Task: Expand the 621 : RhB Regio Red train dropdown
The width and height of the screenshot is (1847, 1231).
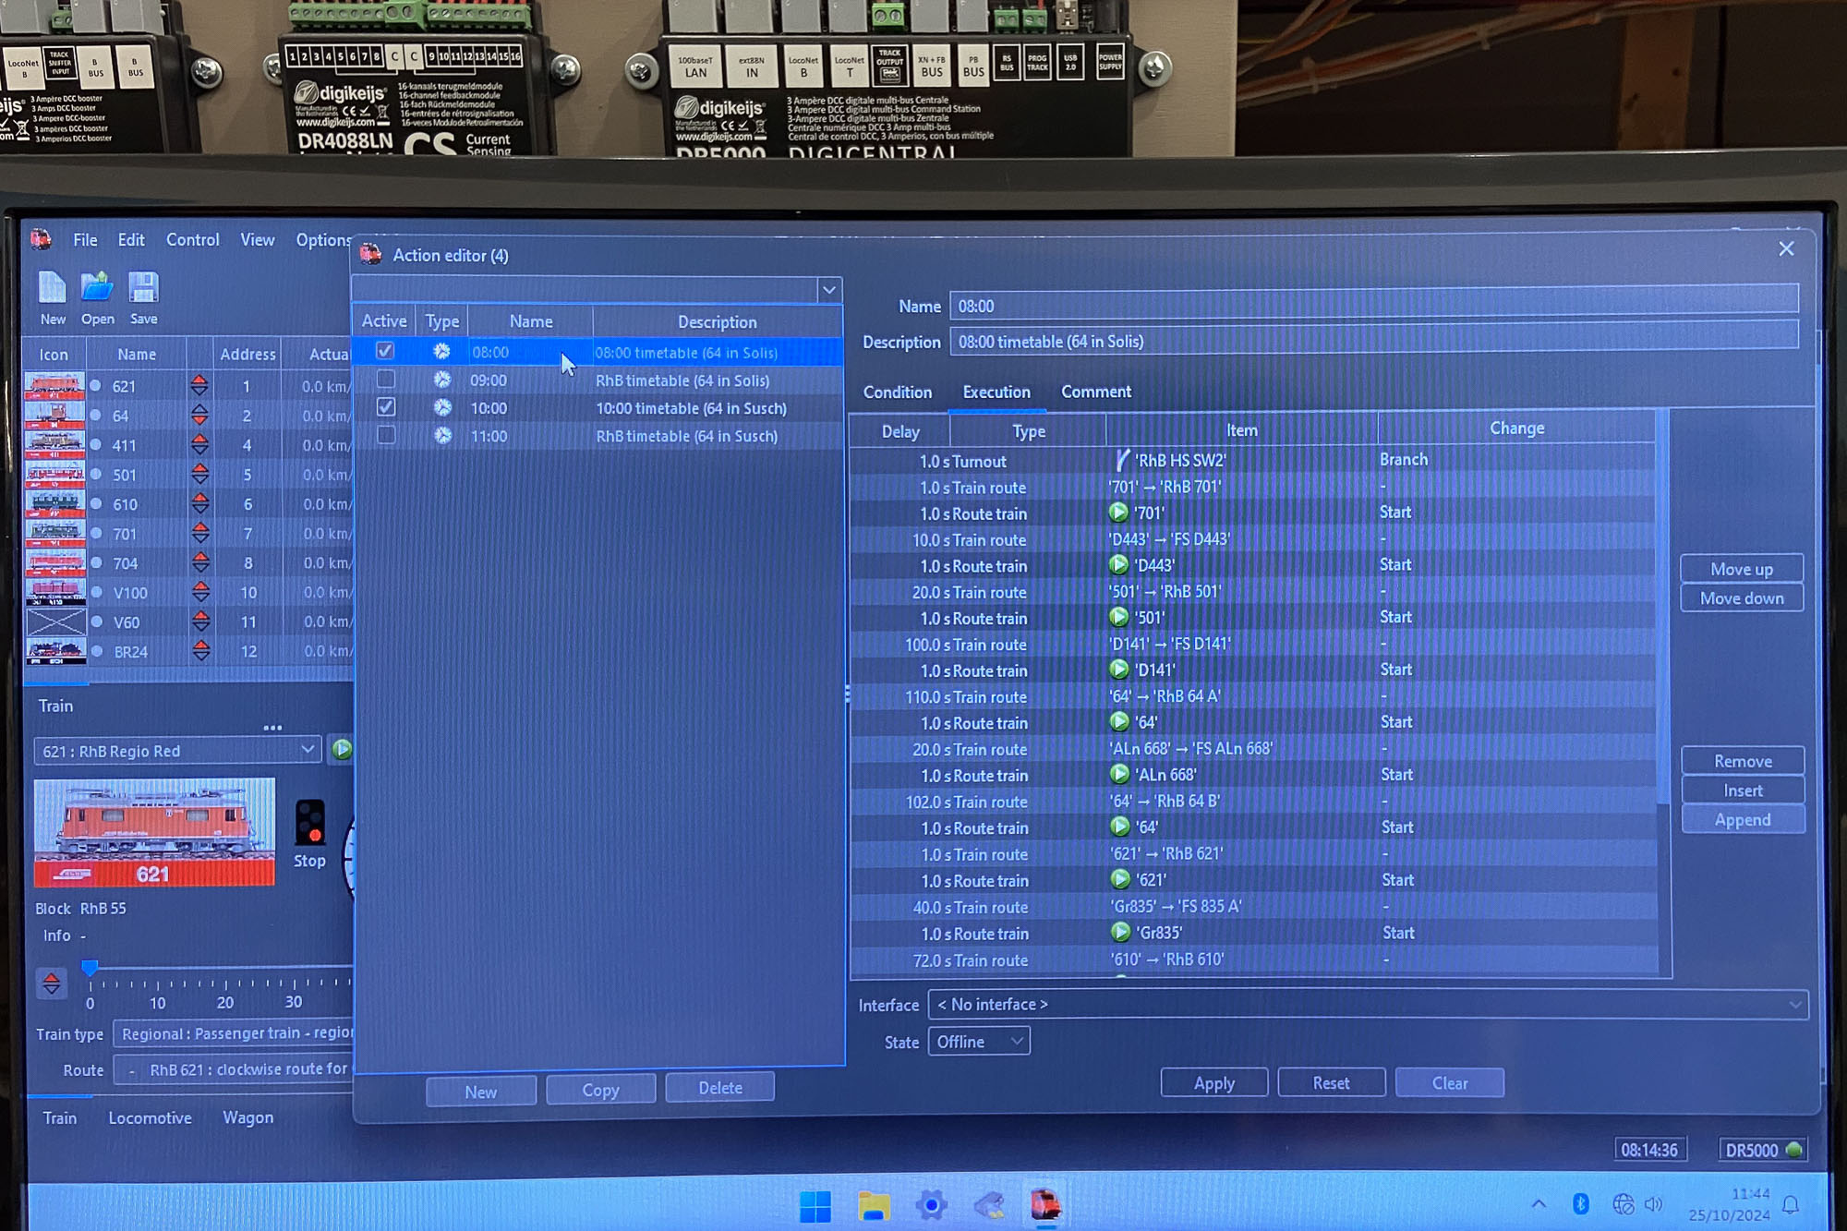Action: click(x=308, y=750)
